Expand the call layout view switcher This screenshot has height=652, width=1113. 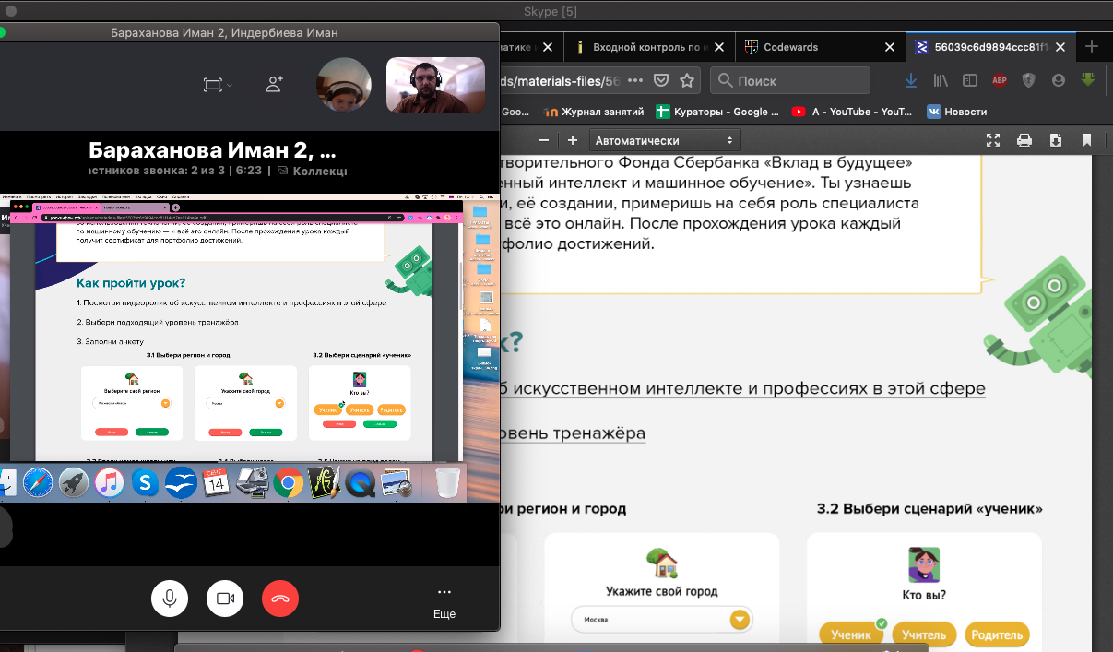point(218,85)
